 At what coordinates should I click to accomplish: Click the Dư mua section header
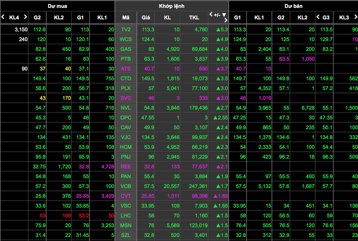tap(58, 6)
